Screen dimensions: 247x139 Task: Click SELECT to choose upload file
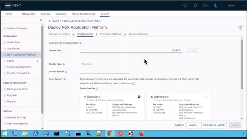coord(176,50)
